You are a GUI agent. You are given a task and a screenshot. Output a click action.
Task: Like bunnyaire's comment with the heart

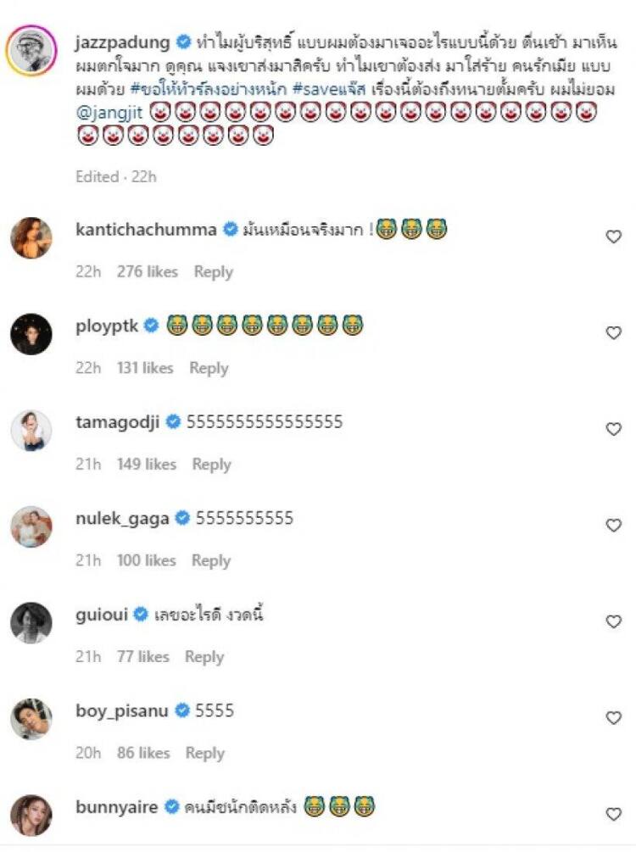point(613,814)
